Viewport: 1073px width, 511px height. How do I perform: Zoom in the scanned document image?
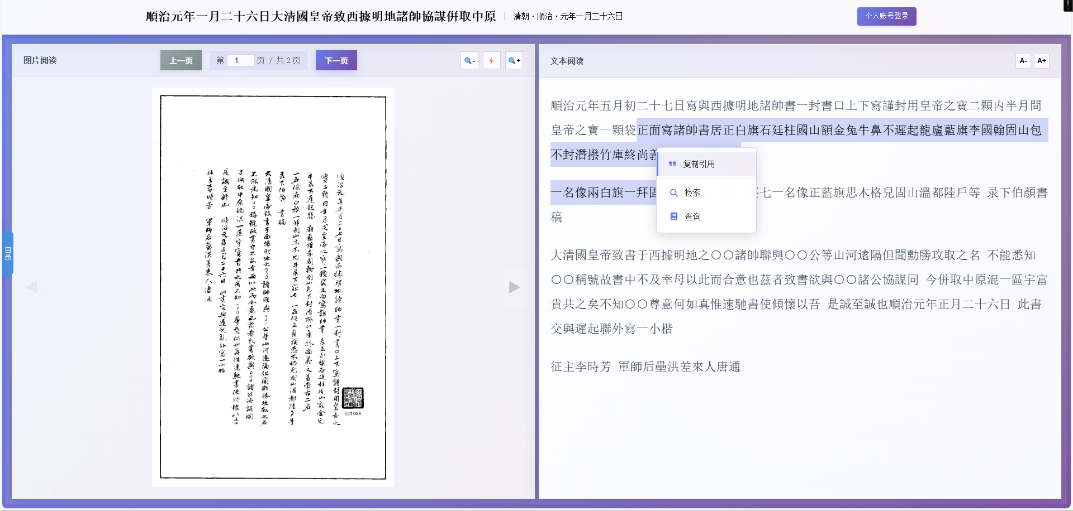coord(514,60)
